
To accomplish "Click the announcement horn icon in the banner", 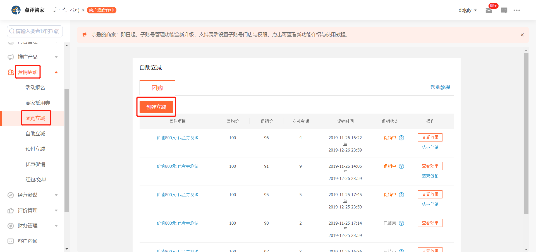I will click(x=85, y=35).
